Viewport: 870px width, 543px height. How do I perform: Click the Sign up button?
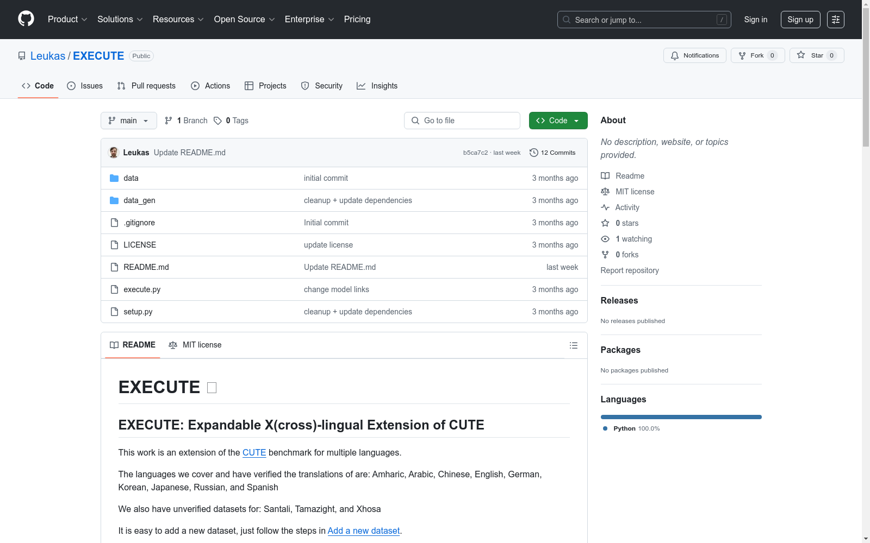(800, 20)
